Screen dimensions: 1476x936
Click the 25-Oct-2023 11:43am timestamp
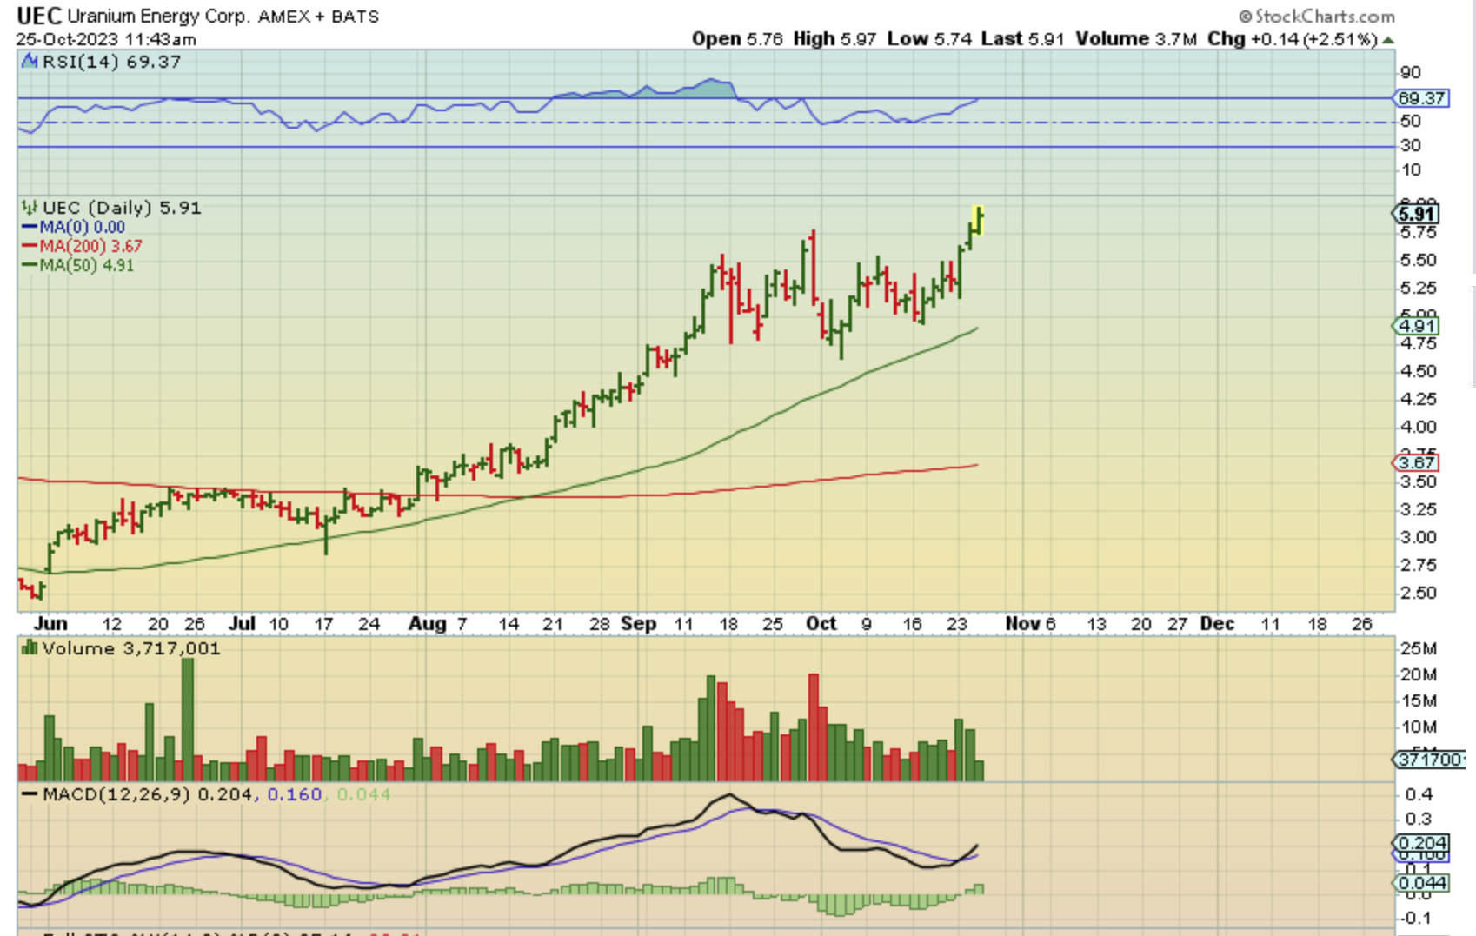[106, 39]
